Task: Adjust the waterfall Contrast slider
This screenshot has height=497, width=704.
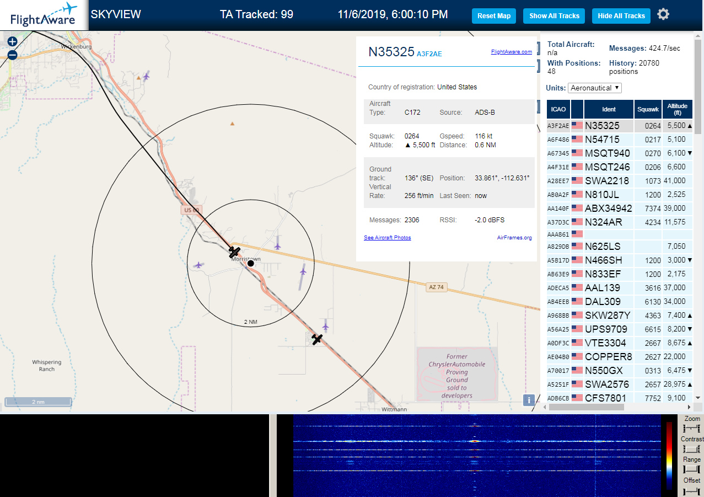Action: click(691, 449)
